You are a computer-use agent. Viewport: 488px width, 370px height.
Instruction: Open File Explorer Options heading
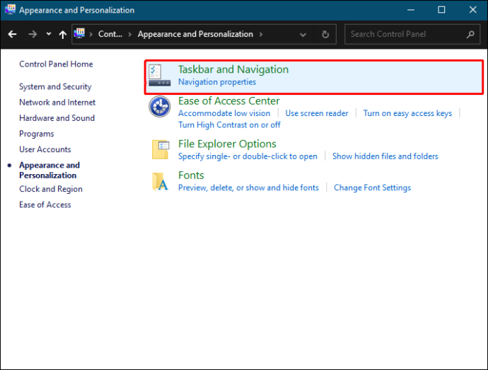click(227, 144)
